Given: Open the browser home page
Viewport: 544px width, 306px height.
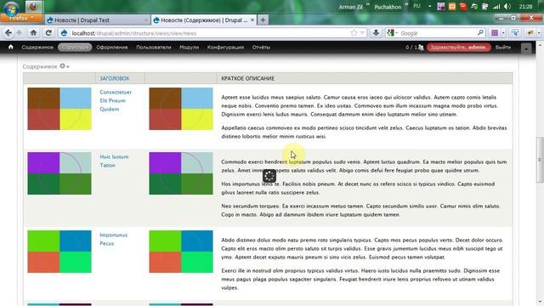Looking at the screenshot, I should [x=33, y=33].
